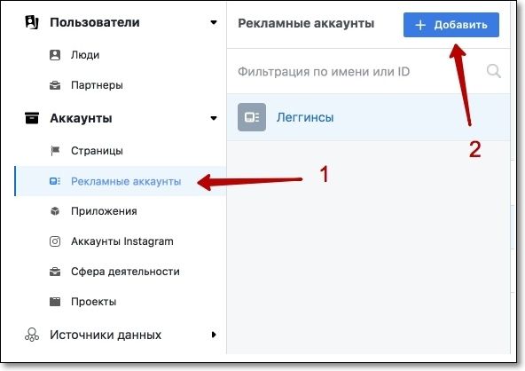The image size is (525, 371).
Task: Click the Люди person icon
Action: click(x=55, y=55)
